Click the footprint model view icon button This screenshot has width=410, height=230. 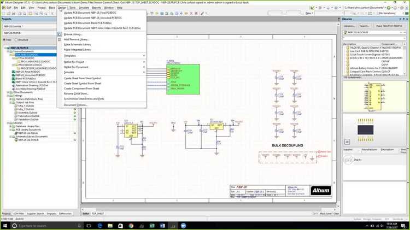[x=347, y=141]
